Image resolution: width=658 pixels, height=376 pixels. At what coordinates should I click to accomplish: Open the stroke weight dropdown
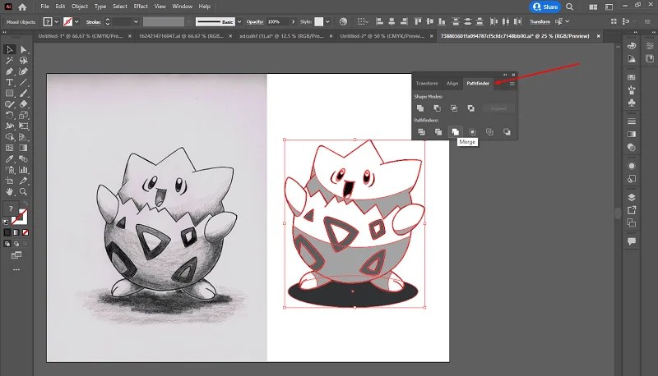click(136, 22)
